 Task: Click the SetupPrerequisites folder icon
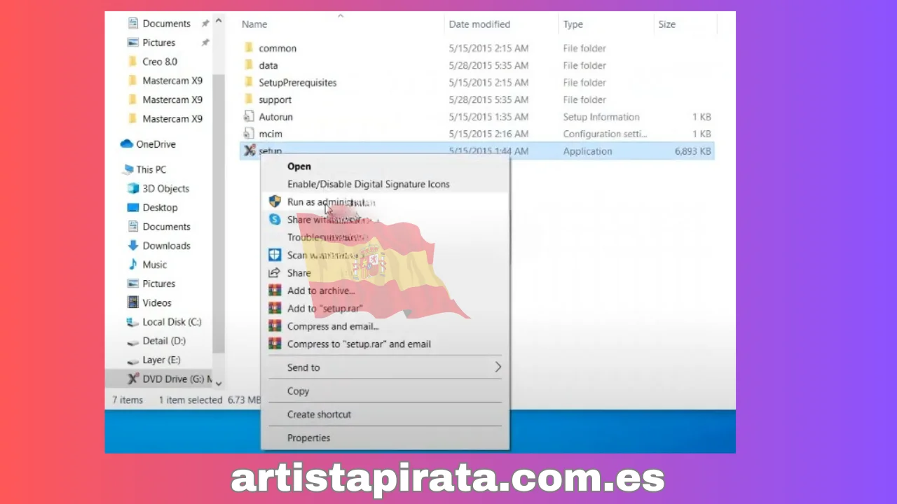249,82
